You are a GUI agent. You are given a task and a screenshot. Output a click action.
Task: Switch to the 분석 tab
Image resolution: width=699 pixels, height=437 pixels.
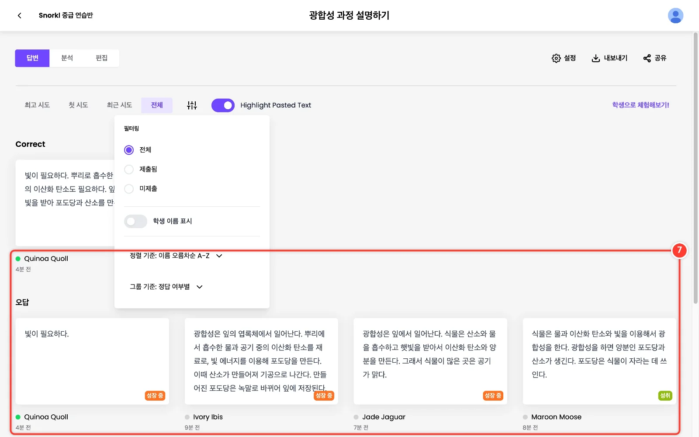tap(67, 58)
